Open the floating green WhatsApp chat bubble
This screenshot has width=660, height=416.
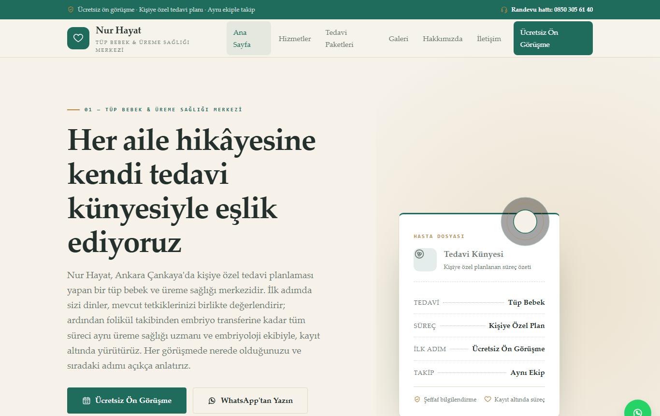pyautogui.click(x=638, y=413)
